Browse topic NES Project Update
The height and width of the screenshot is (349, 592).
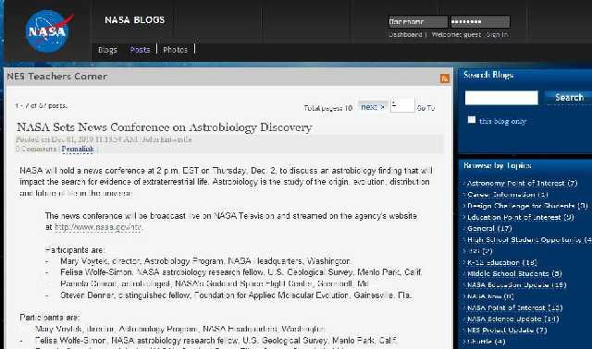tap(507, 331)
